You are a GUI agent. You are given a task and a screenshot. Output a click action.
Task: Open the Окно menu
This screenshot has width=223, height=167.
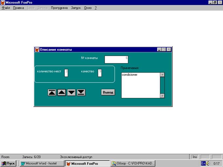tap(88, 8)
